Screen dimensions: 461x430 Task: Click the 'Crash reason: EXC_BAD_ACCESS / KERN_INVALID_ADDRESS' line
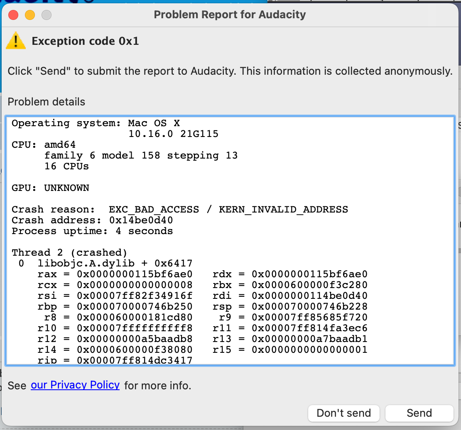pos(180,210)
